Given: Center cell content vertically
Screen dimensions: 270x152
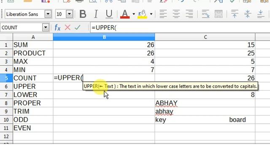Looking at the screenshot, I should (x=248, y=14).
